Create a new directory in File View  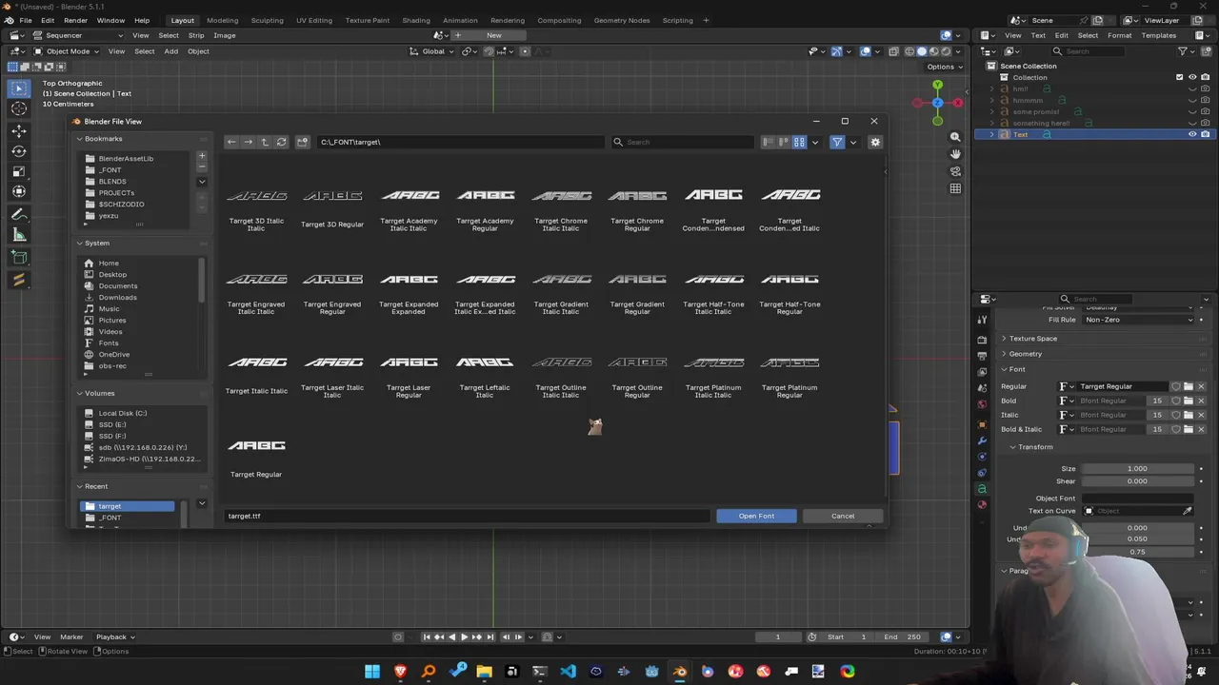coord(303,142)
